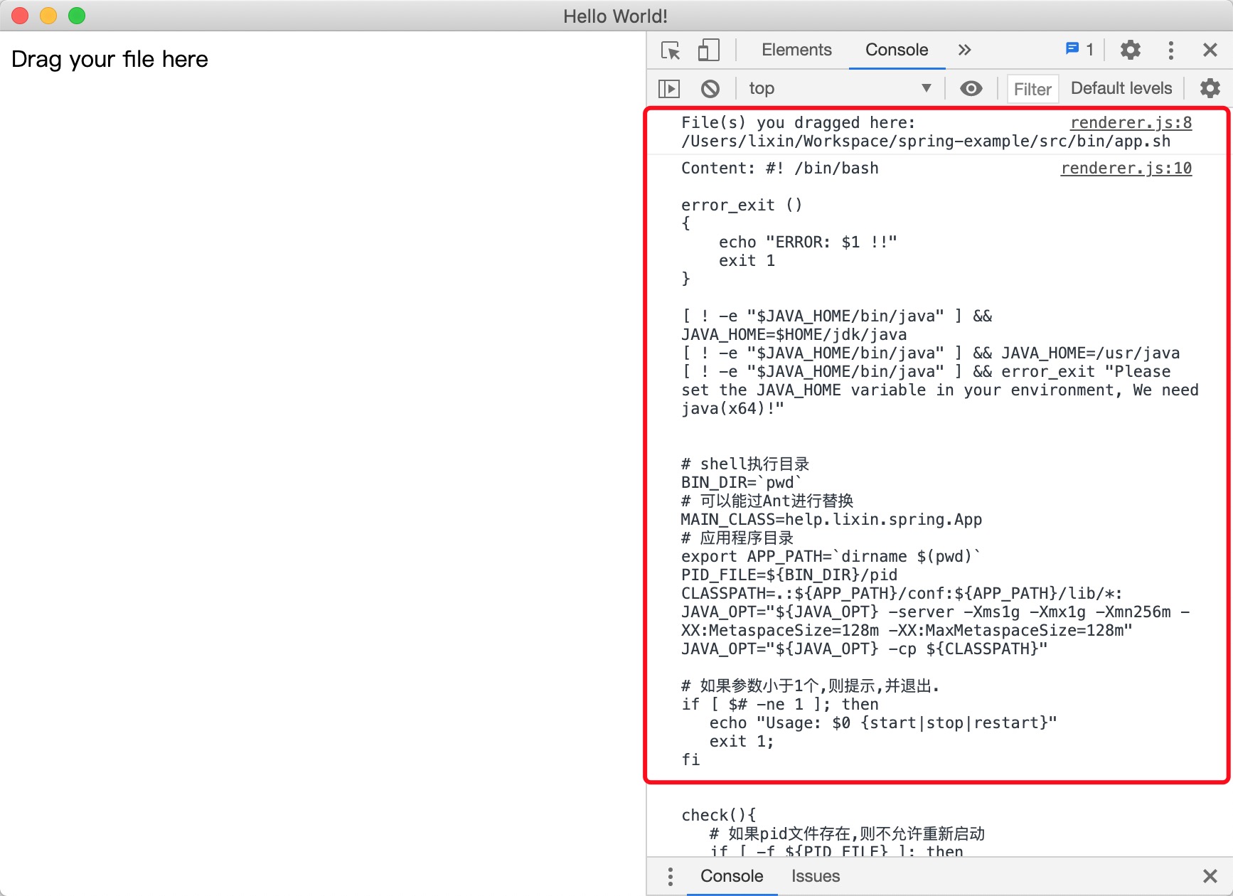
Task: Open the renderer.js:8 source link
Action: pos(1131,122)
